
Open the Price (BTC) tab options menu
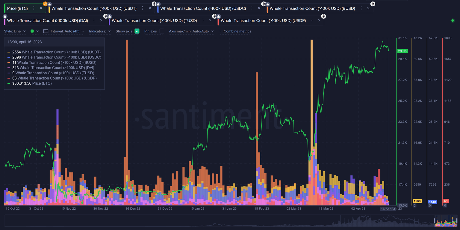[34, 8]
